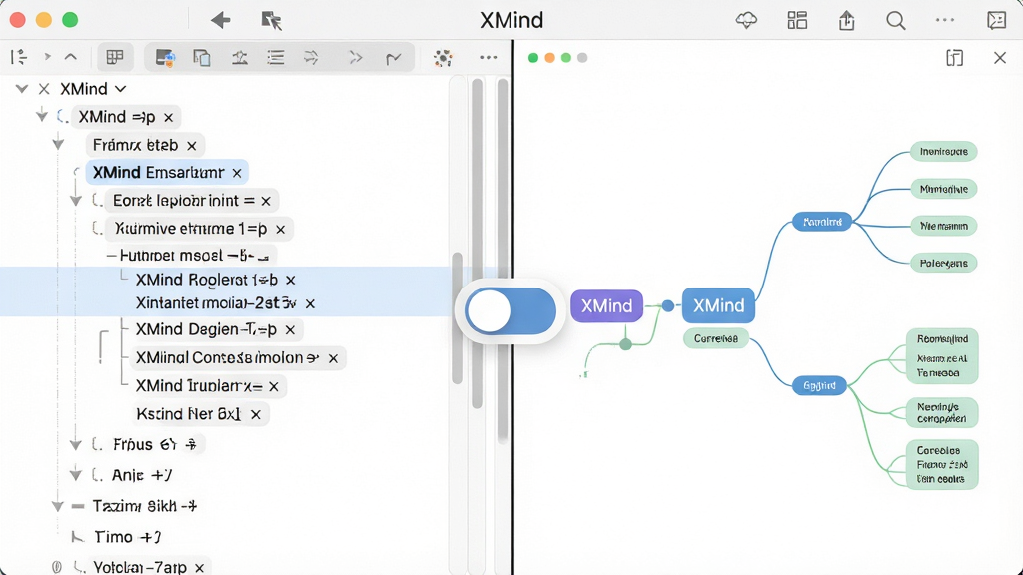Click the X icon beside top XMind heading
Image resolution: width=1023 pixels, height=575 pixels.
(x=44, y=89)
